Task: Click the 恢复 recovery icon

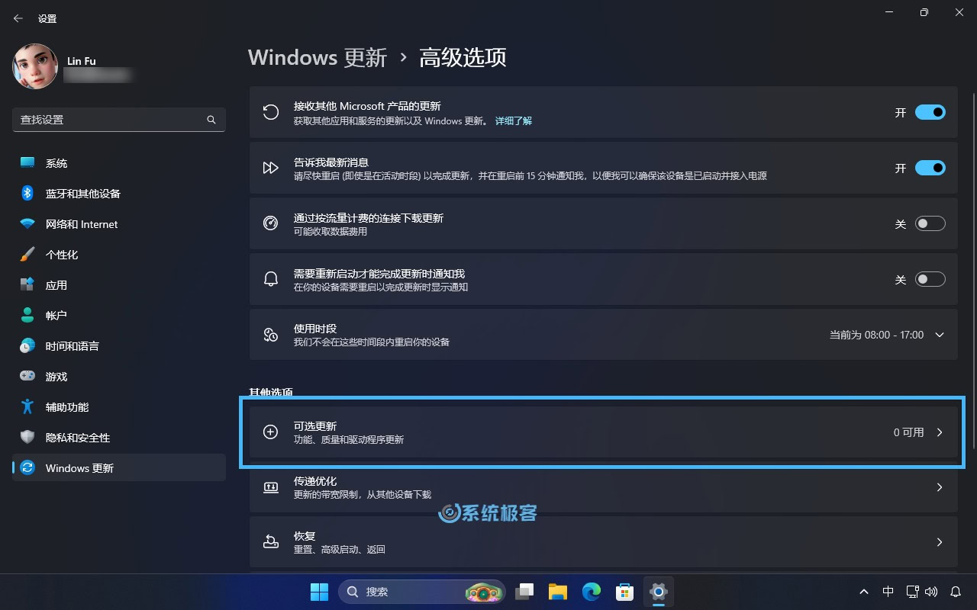Action: point(270,542)
